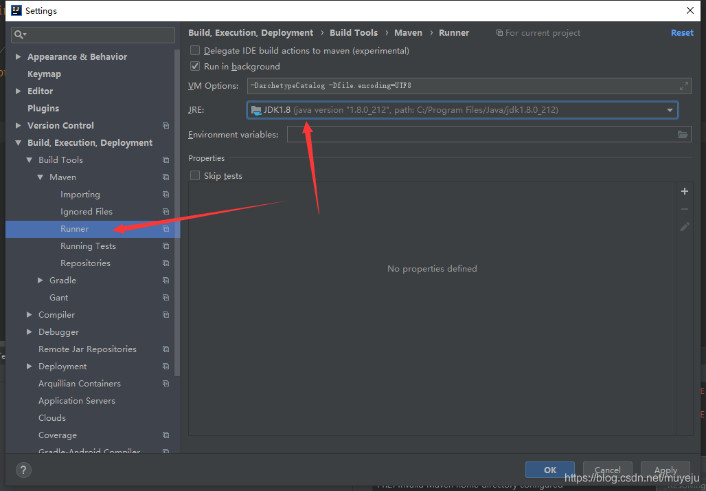Select Build Tools in the breadcrumb path
Image resolution: width=706 pixels, height=491 pixels.
click(354, 32)
